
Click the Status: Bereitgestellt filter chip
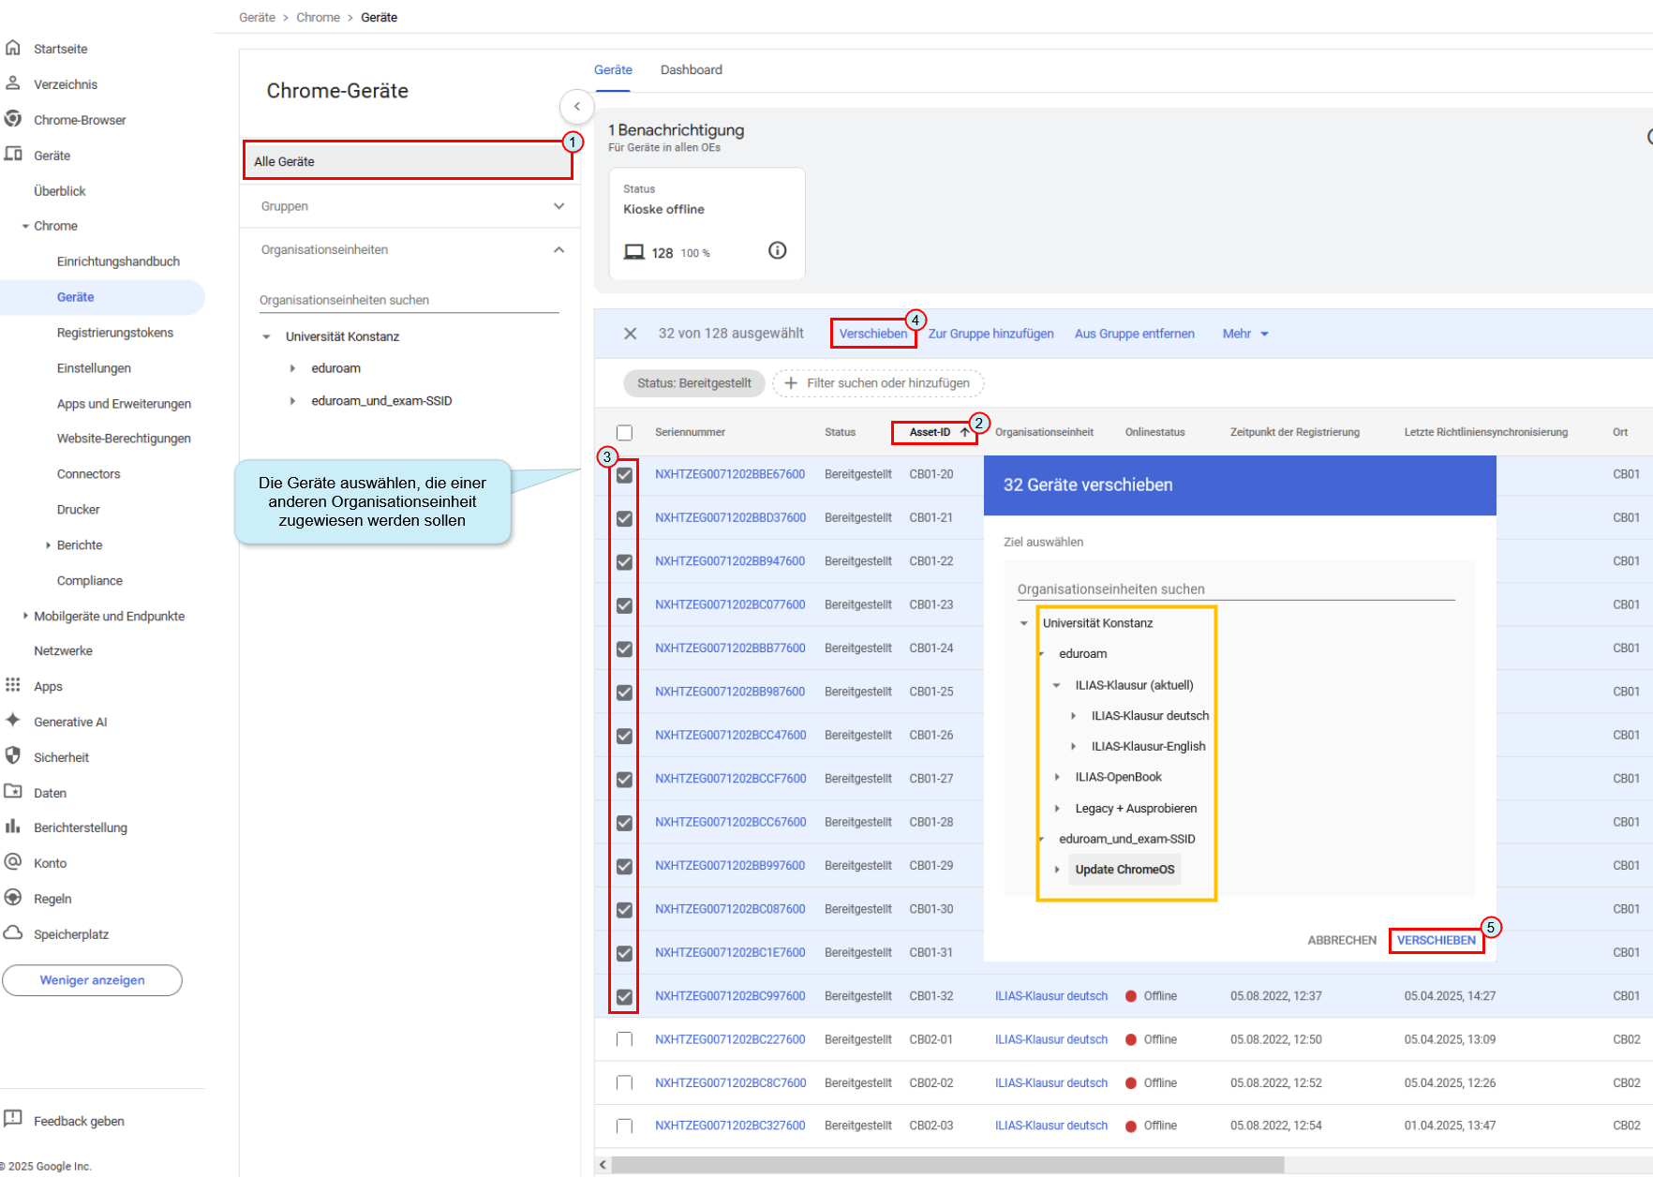point(694,383)
